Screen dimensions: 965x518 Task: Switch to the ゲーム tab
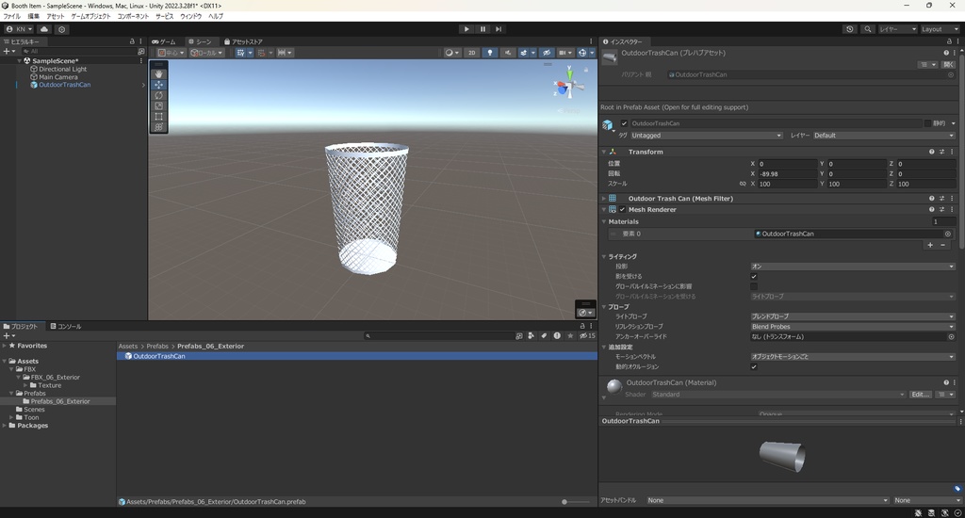point(164,41)
